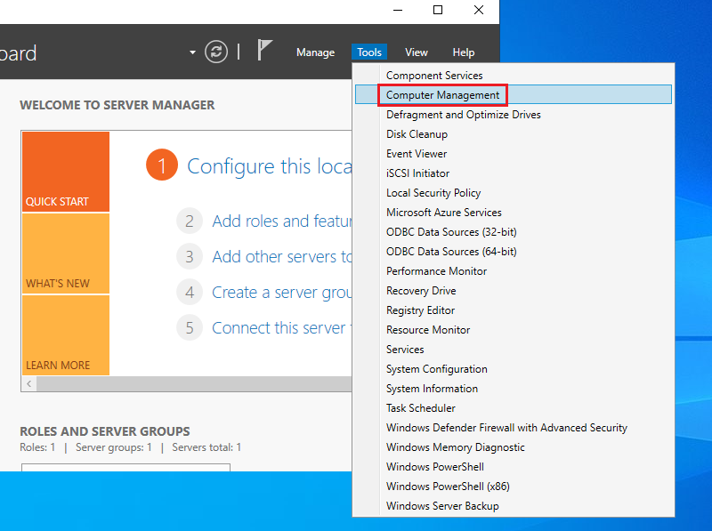Choose Task Scheduler in Tools menu
712x531 pixels.
[420, 408]
